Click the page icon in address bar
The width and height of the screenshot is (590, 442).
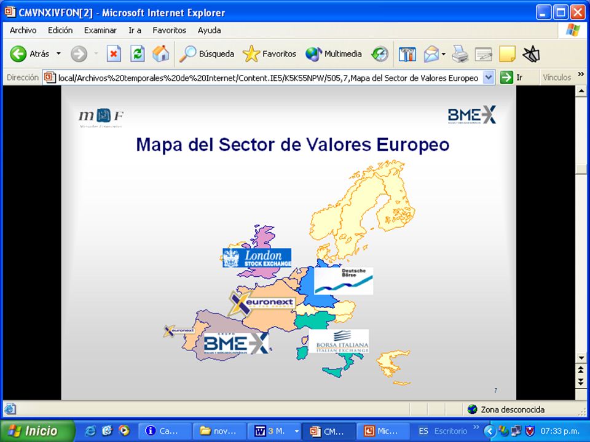tap(50, 77)
